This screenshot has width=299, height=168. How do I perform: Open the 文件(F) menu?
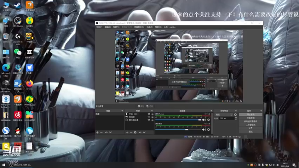pyautogui.click(x=99, y=27)
